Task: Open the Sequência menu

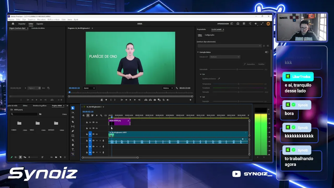Action: click(x=32, y=20)
